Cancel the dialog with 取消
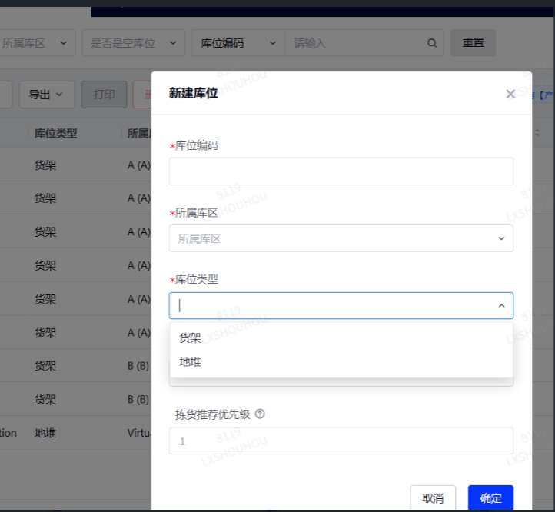 coord(433,498)
